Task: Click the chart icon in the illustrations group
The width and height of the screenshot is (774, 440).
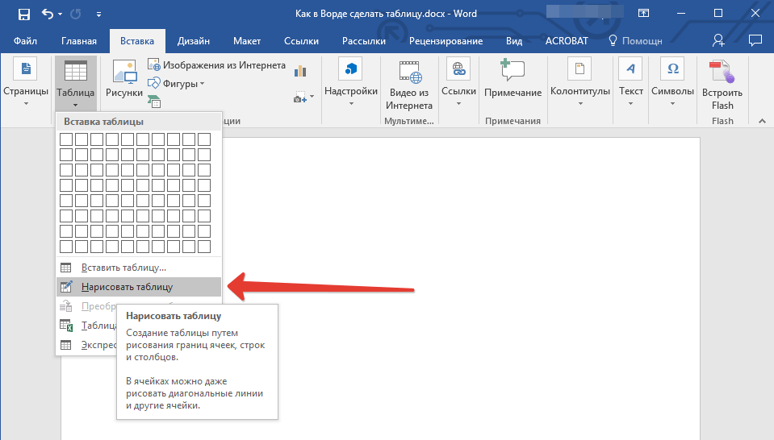Action: [x=301, y=71]
